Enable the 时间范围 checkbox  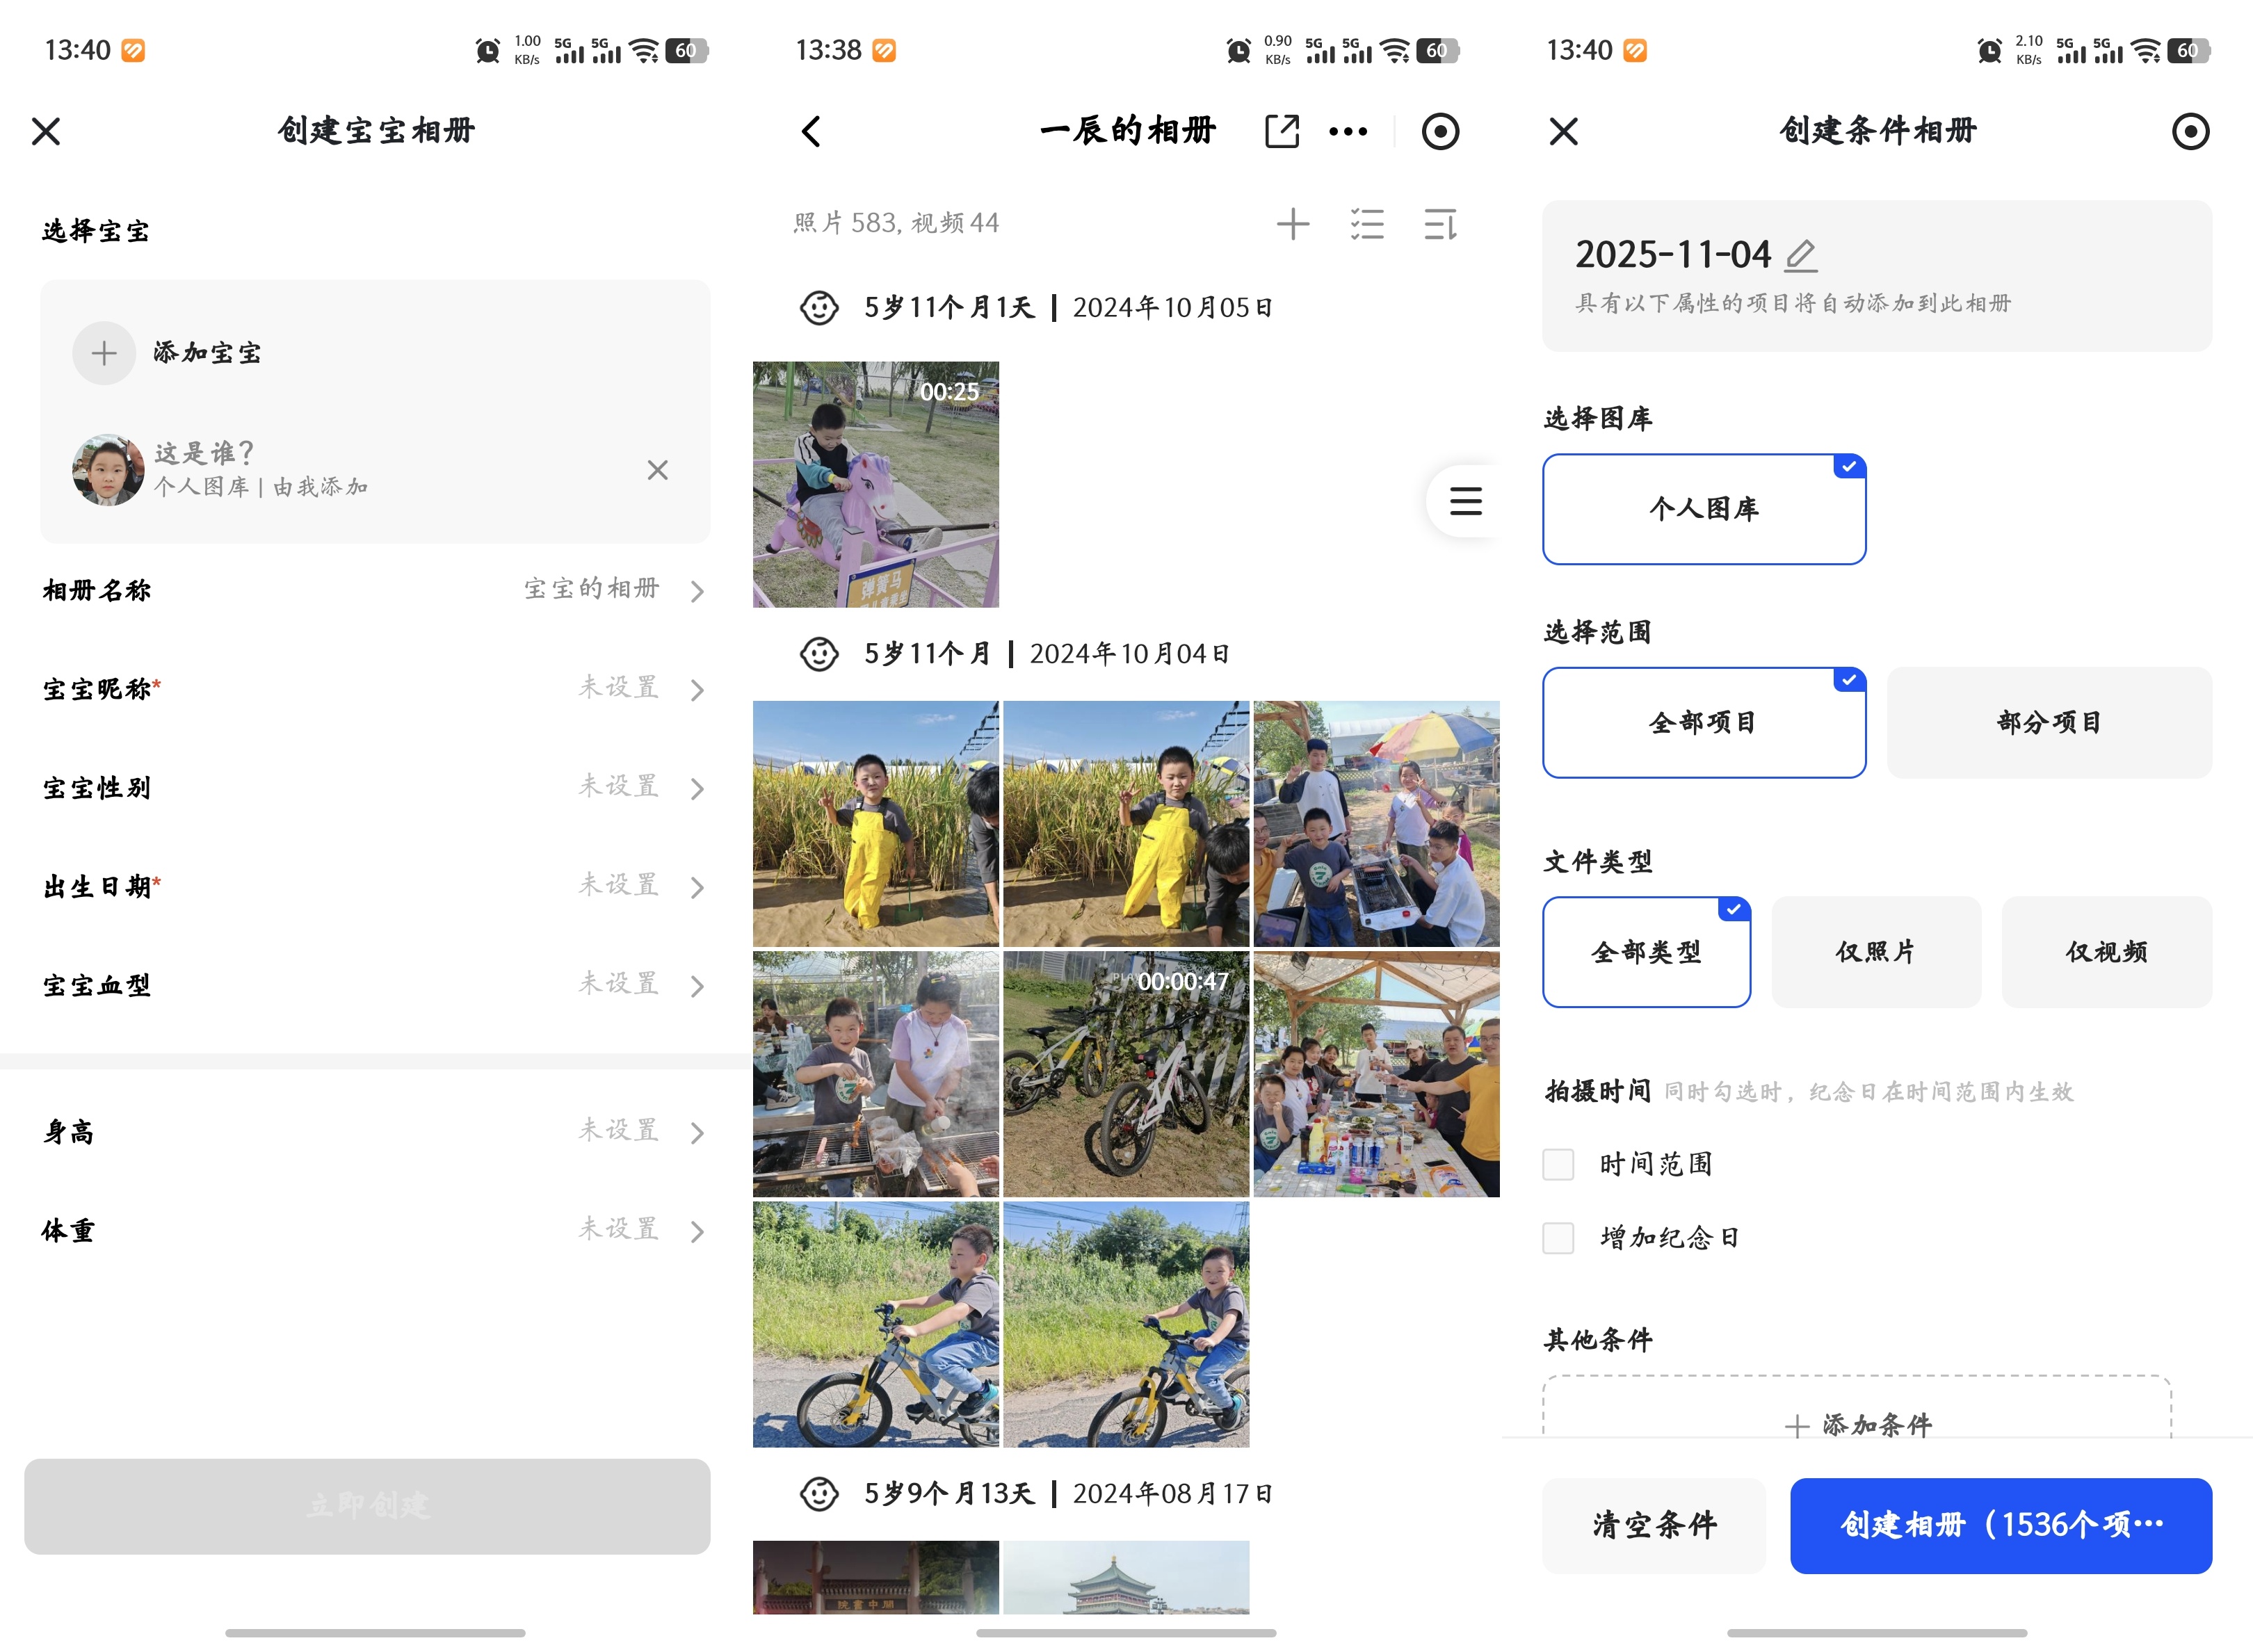1558,1164
